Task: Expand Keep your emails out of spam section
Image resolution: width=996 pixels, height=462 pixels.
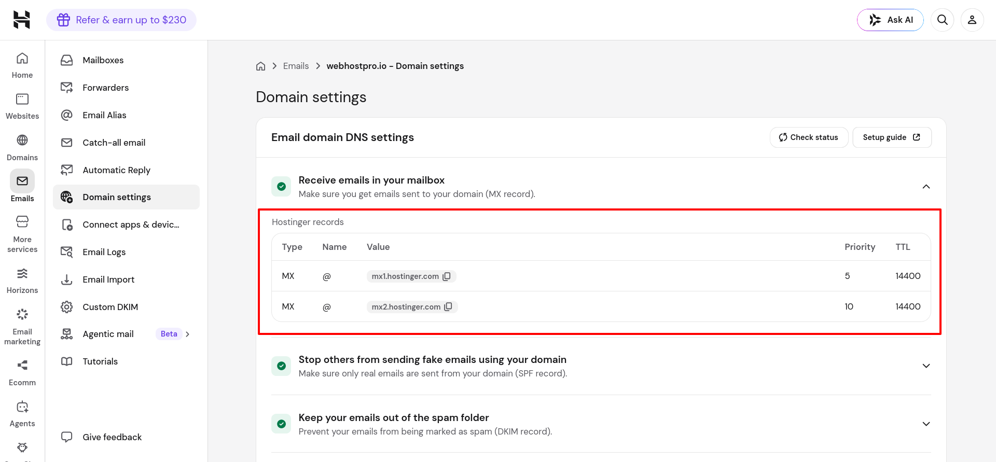Action: (926, 424)
